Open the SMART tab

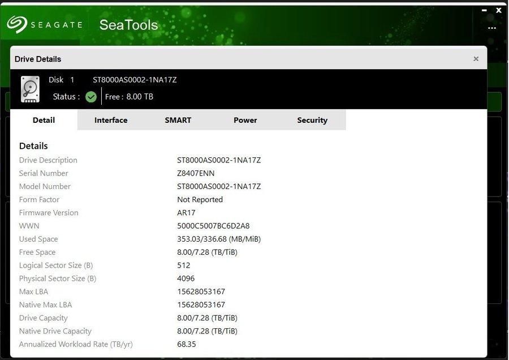coord(178,120)
